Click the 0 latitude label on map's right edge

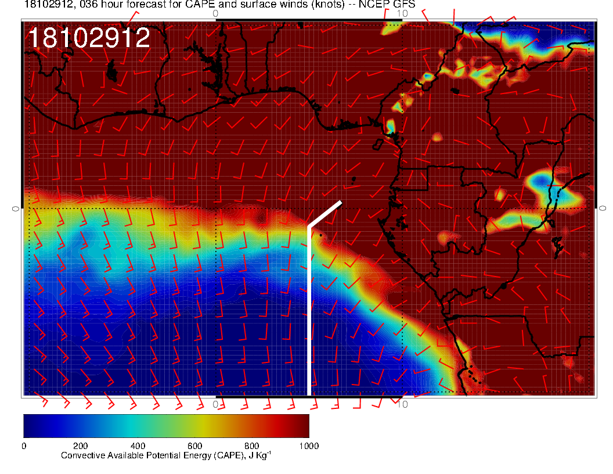[x=603, y=209]
